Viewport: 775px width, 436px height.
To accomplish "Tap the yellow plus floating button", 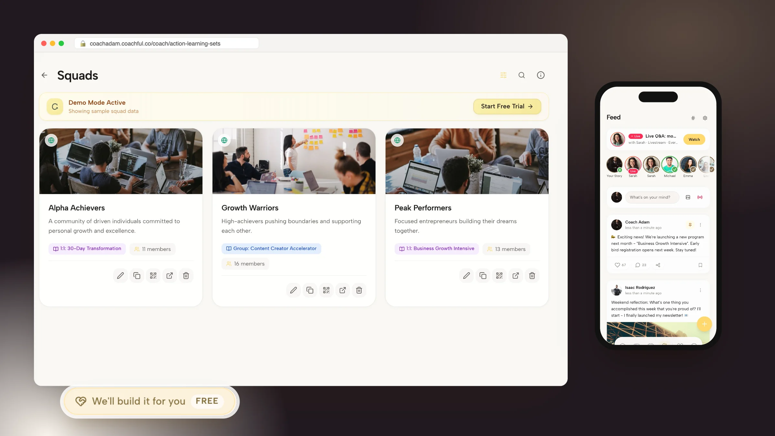I will click(704, 324).
